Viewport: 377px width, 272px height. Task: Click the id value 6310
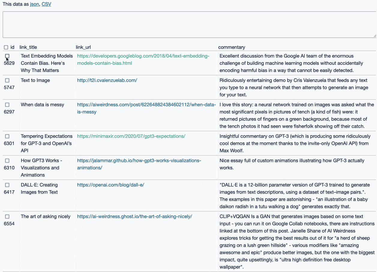click(x=9, y=168)
